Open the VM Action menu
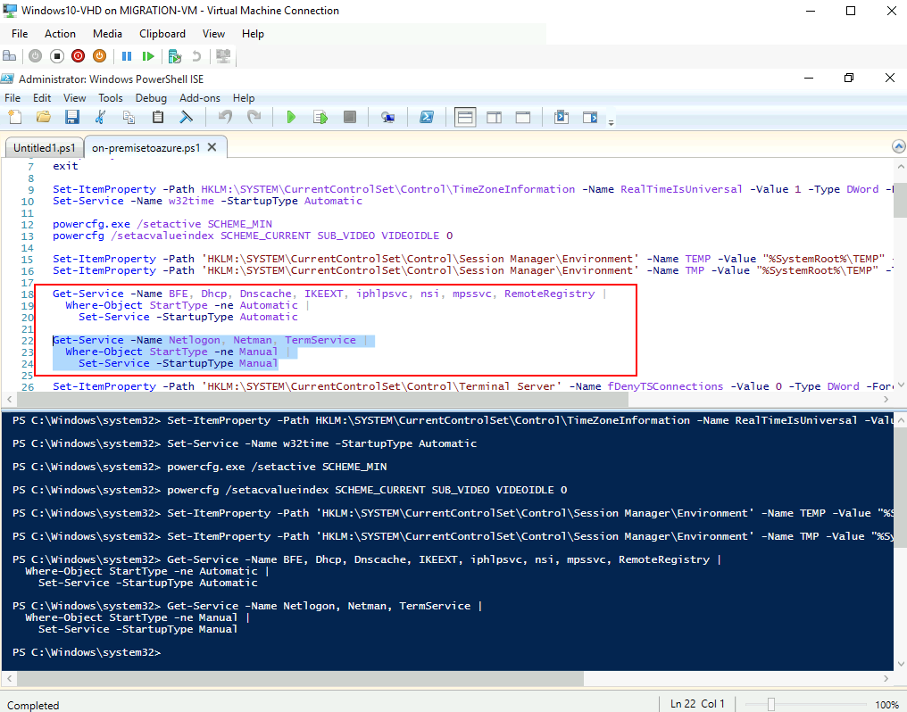This screenshot has width=907, height=712. coord(60,34)
